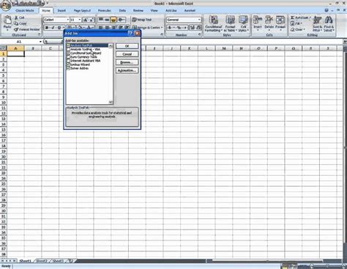Open the font name dropdown
This screenshot has height=269, width=347.
[x=67, y=20]
